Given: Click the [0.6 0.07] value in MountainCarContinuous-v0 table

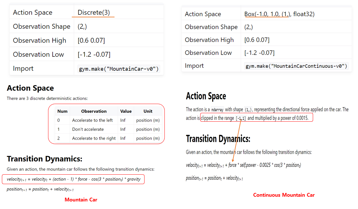Looking at the screenshot, I should 256,40.
